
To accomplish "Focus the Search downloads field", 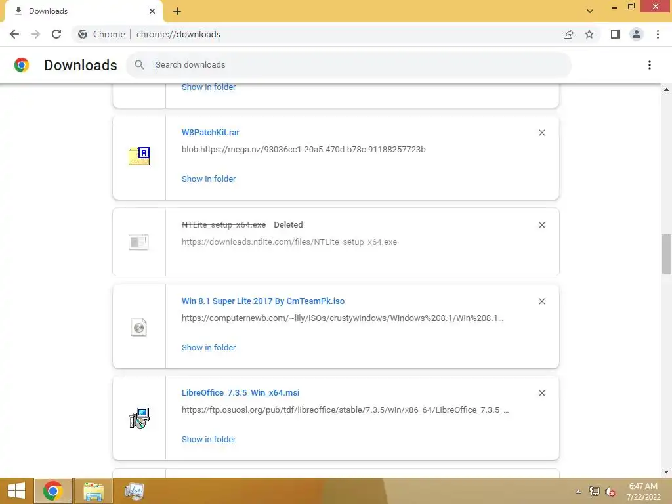I will pyautogui.click(x=348, y=65).
